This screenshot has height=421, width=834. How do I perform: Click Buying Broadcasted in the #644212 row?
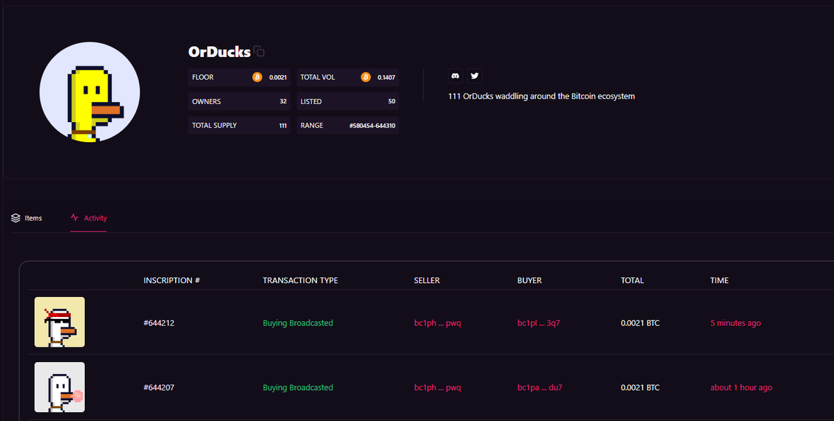pos(297,323)
